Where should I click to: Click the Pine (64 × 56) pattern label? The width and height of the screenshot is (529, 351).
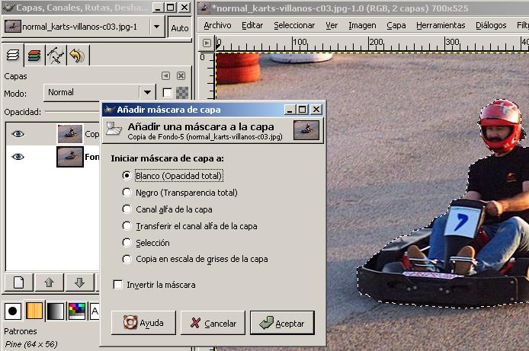(30, 344)
